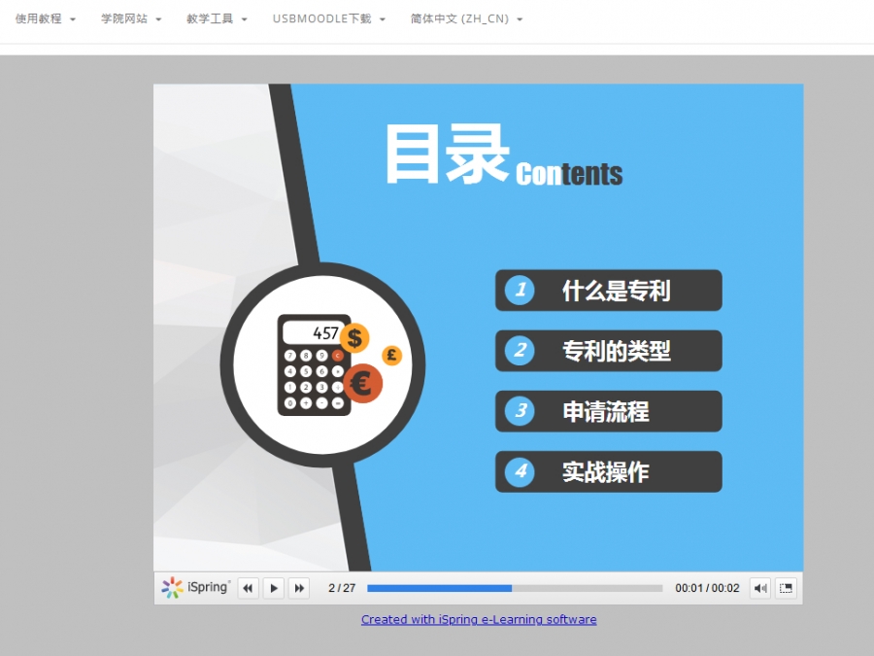Open the 教学工具 dropdown
The width and height of the screenshot is (874, 656).
click(217, 18)
